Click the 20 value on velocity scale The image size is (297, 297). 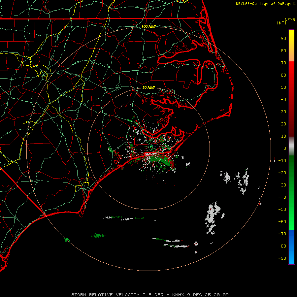283,124
